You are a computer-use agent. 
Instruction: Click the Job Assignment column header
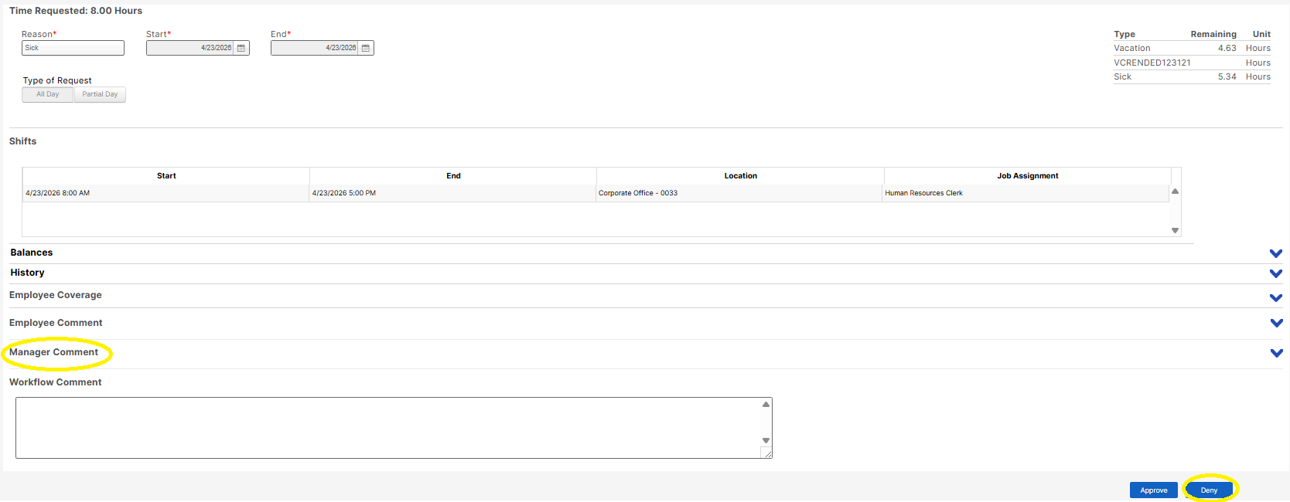pyautogui.click(x=1027, y=176)
